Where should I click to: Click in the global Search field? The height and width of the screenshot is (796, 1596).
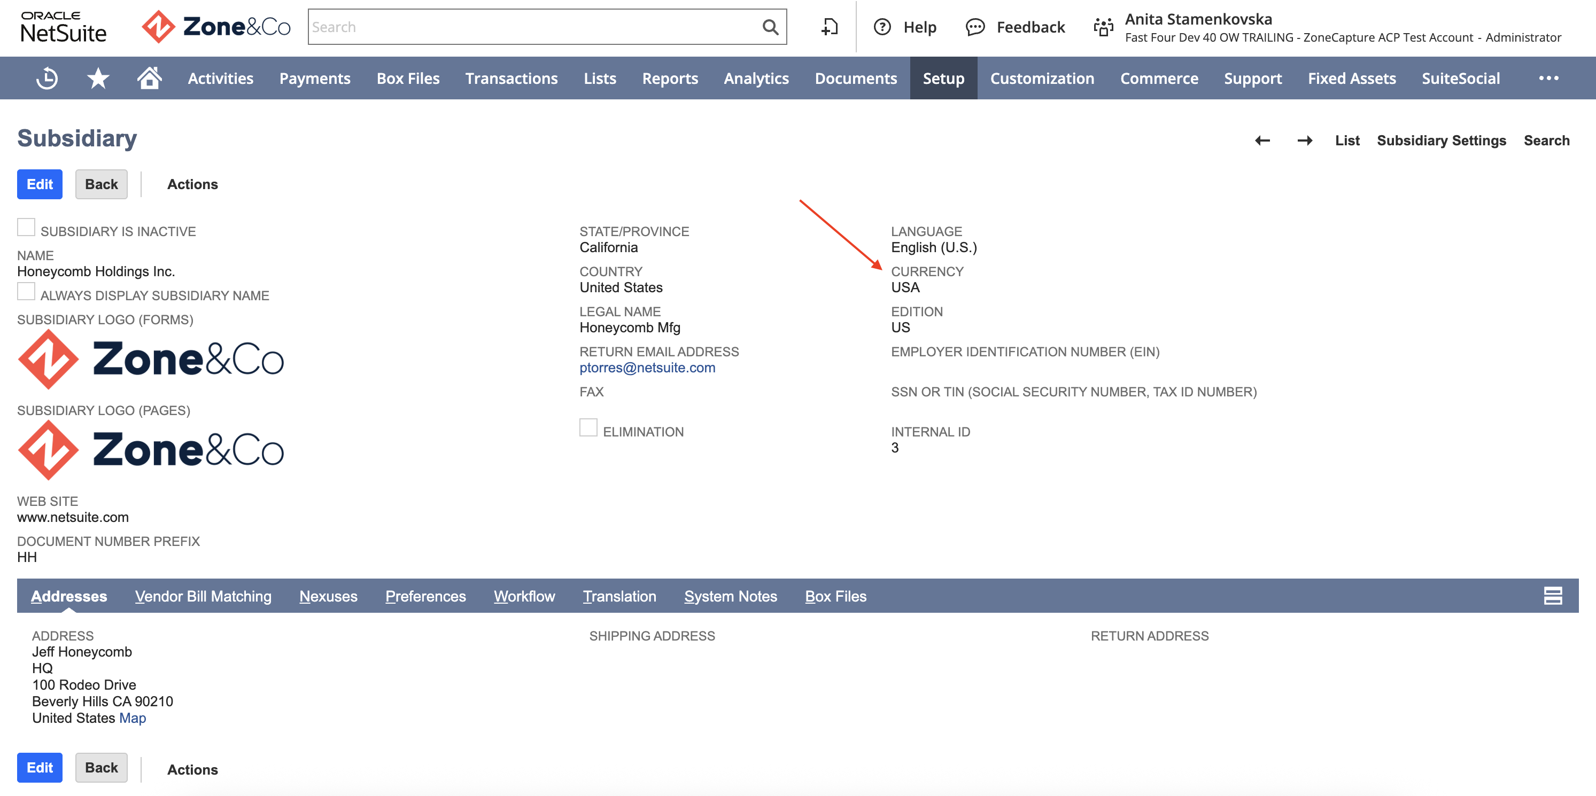533,27
